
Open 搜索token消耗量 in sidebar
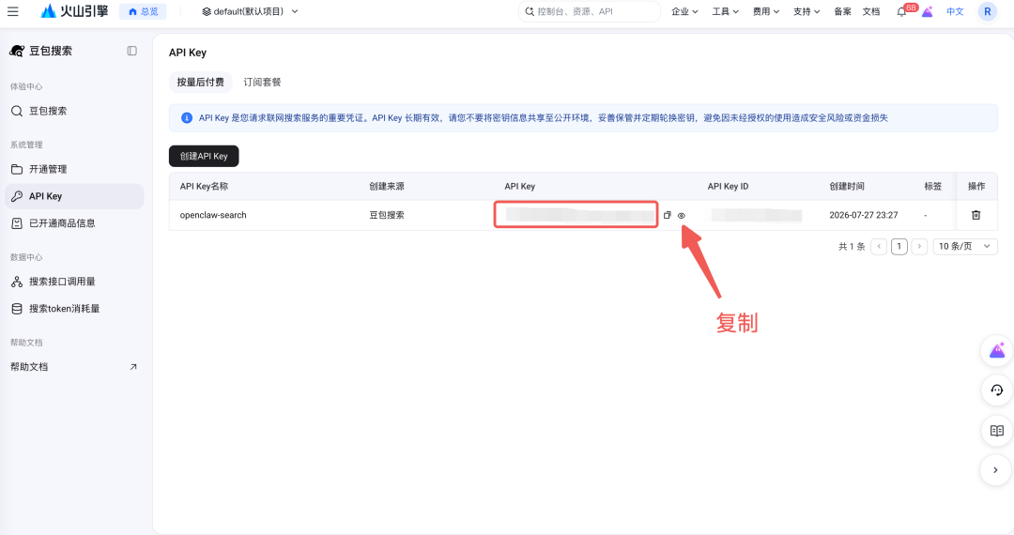point(73,309)
